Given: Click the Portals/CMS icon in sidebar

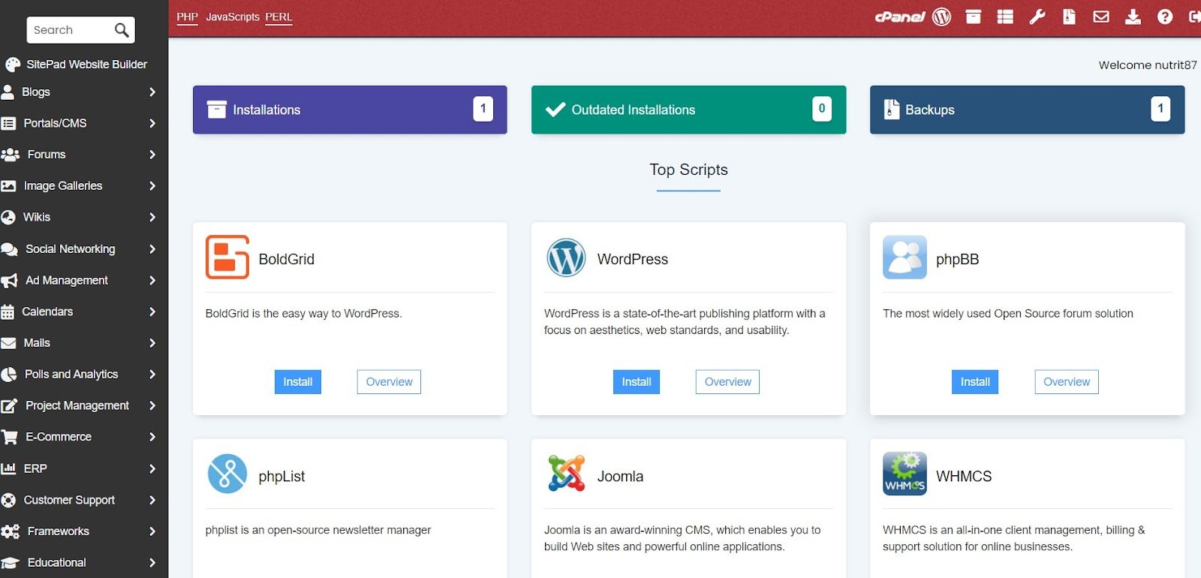Looking at the screenshot, I should tap(8, 123).
